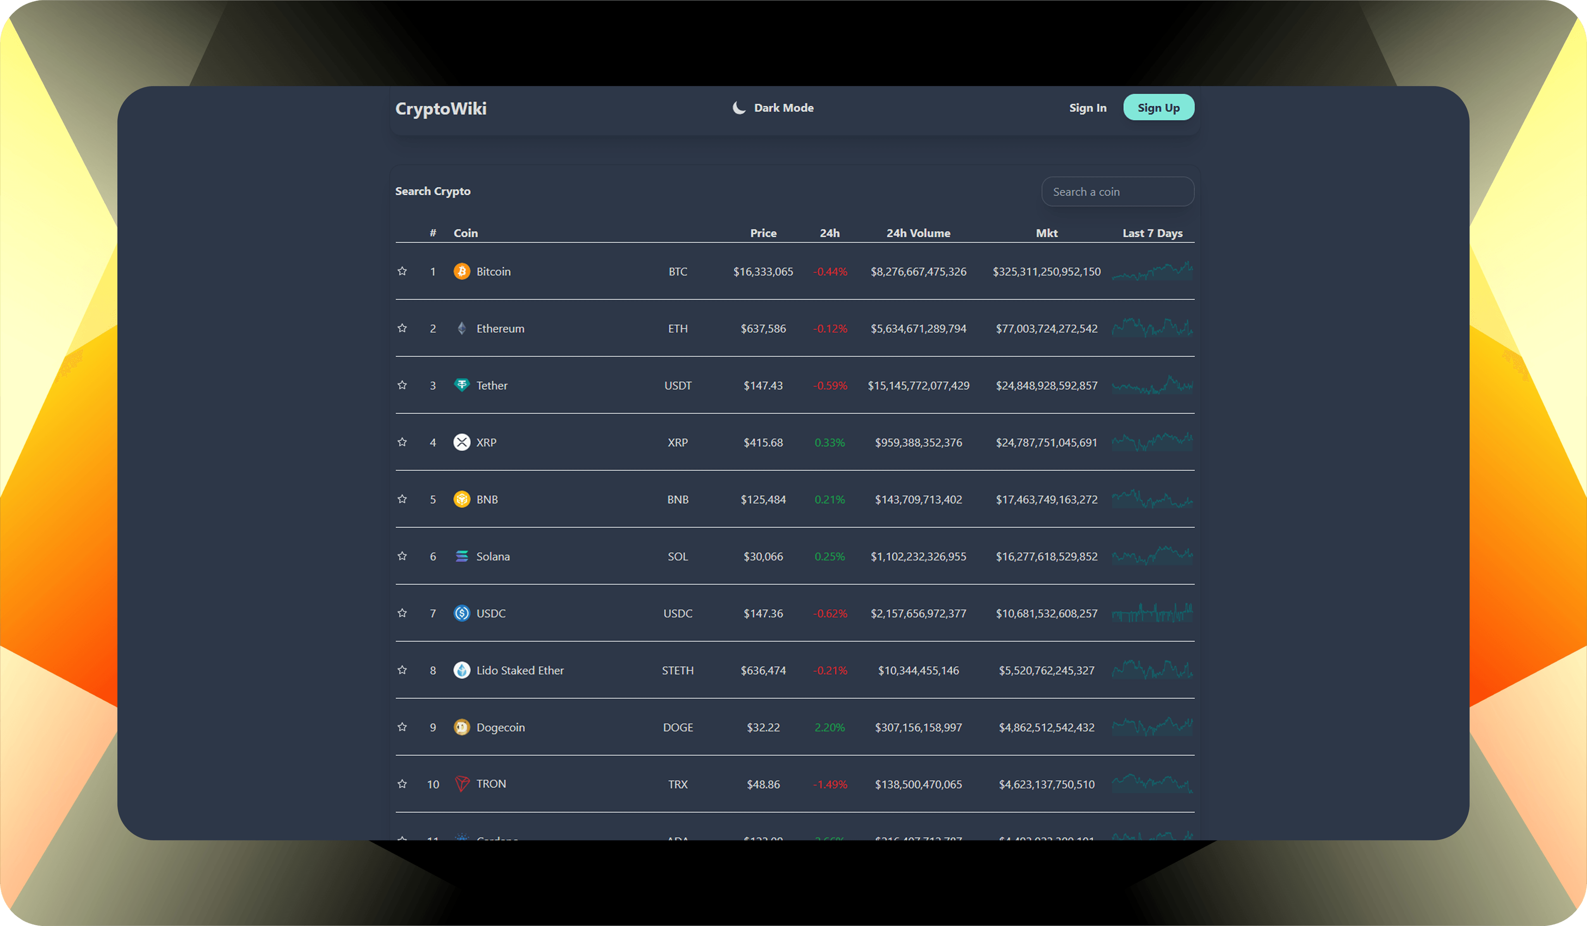Click the Dogecoin logo icon
This screenshot has width=1587, height=926.
coord(462,727)
